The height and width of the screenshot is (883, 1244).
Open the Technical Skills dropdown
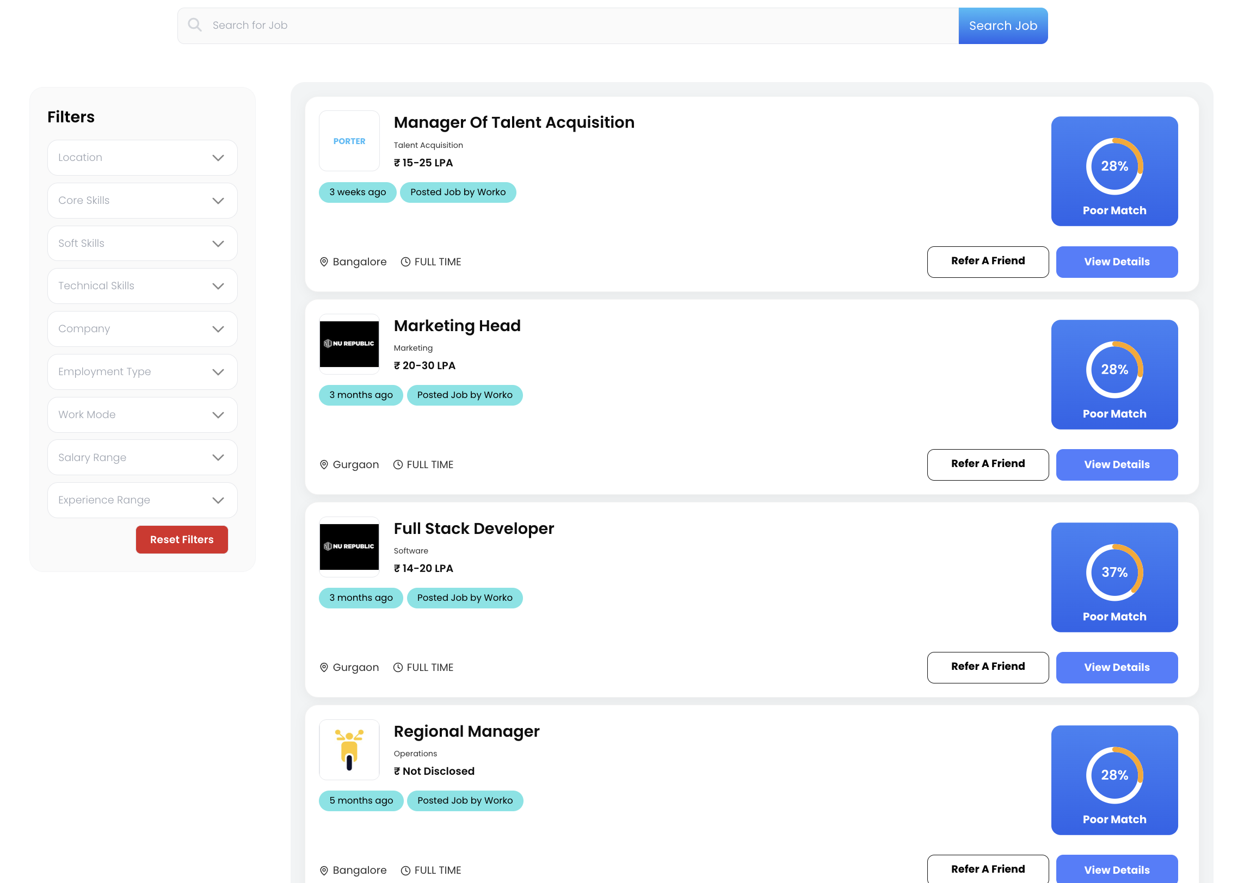[142, 285]
